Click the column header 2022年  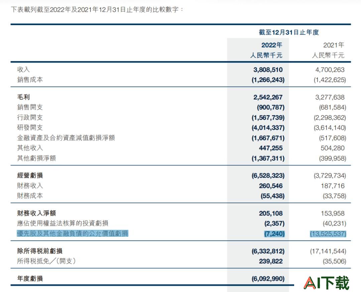pyautogui.click(x=272, y=45)
